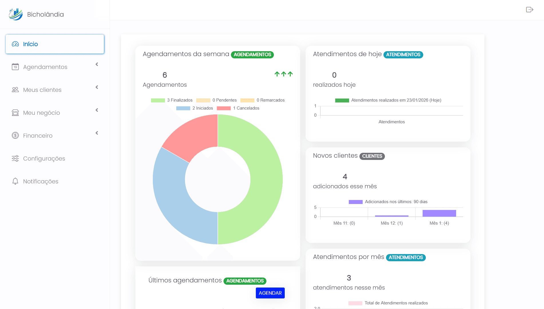Toggle the Finalizados legend item
544x309 pixels.
pos(172,100)
